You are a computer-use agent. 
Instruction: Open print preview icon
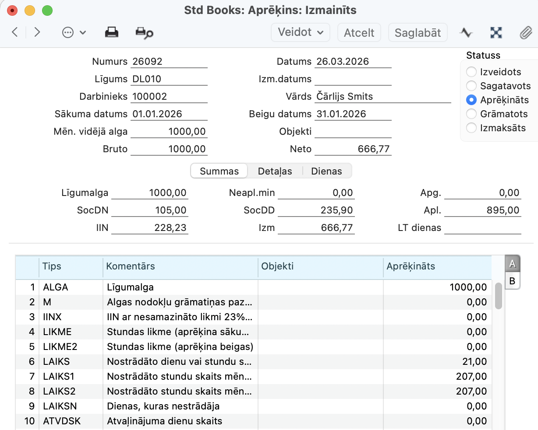tap(144, 33)
